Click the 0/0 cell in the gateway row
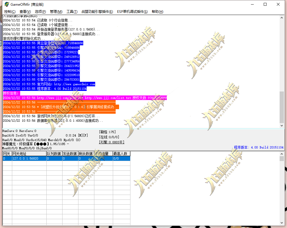This screenshot has height=228, width=287. coord(122,158)
